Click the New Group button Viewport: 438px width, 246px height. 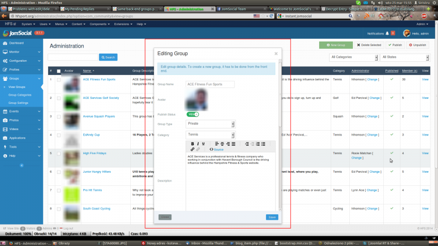pos(336,45)
